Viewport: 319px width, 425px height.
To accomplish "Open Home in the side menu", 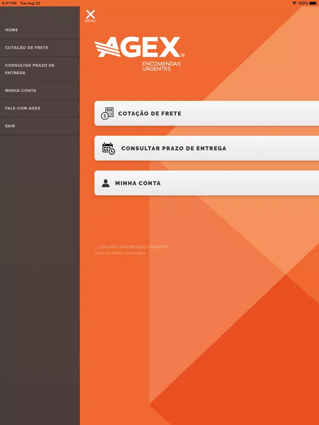I will [x=40, y=30].
